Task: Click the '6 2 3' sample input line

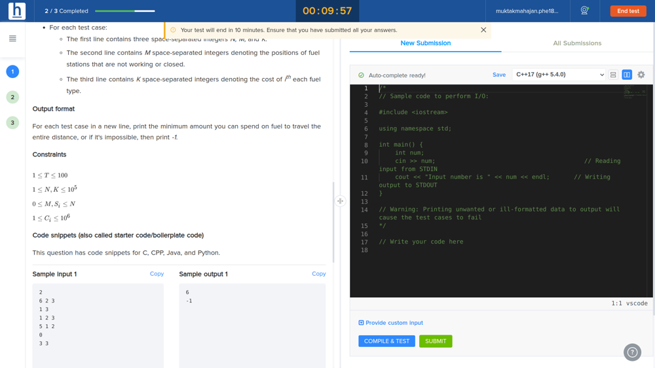Action: pos(47,301)
